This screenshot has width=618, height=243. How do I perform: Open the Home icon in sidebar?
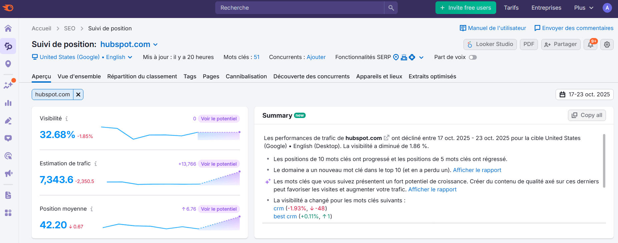(8, 28)
